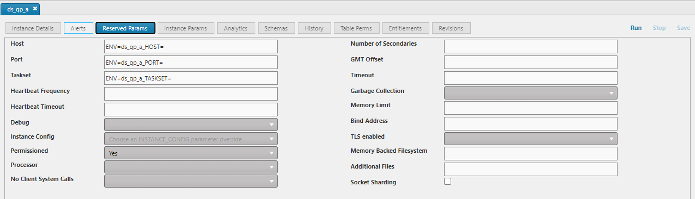The width and height of the screenshot is (695, 199).
Task: Click into the Bind Address field
Action: 531,123
